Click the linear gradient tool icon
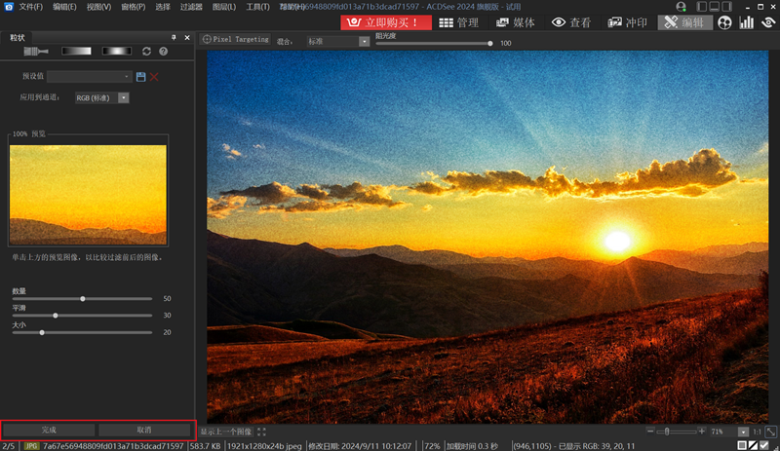780x451 pixels. (x=76, y=51)
